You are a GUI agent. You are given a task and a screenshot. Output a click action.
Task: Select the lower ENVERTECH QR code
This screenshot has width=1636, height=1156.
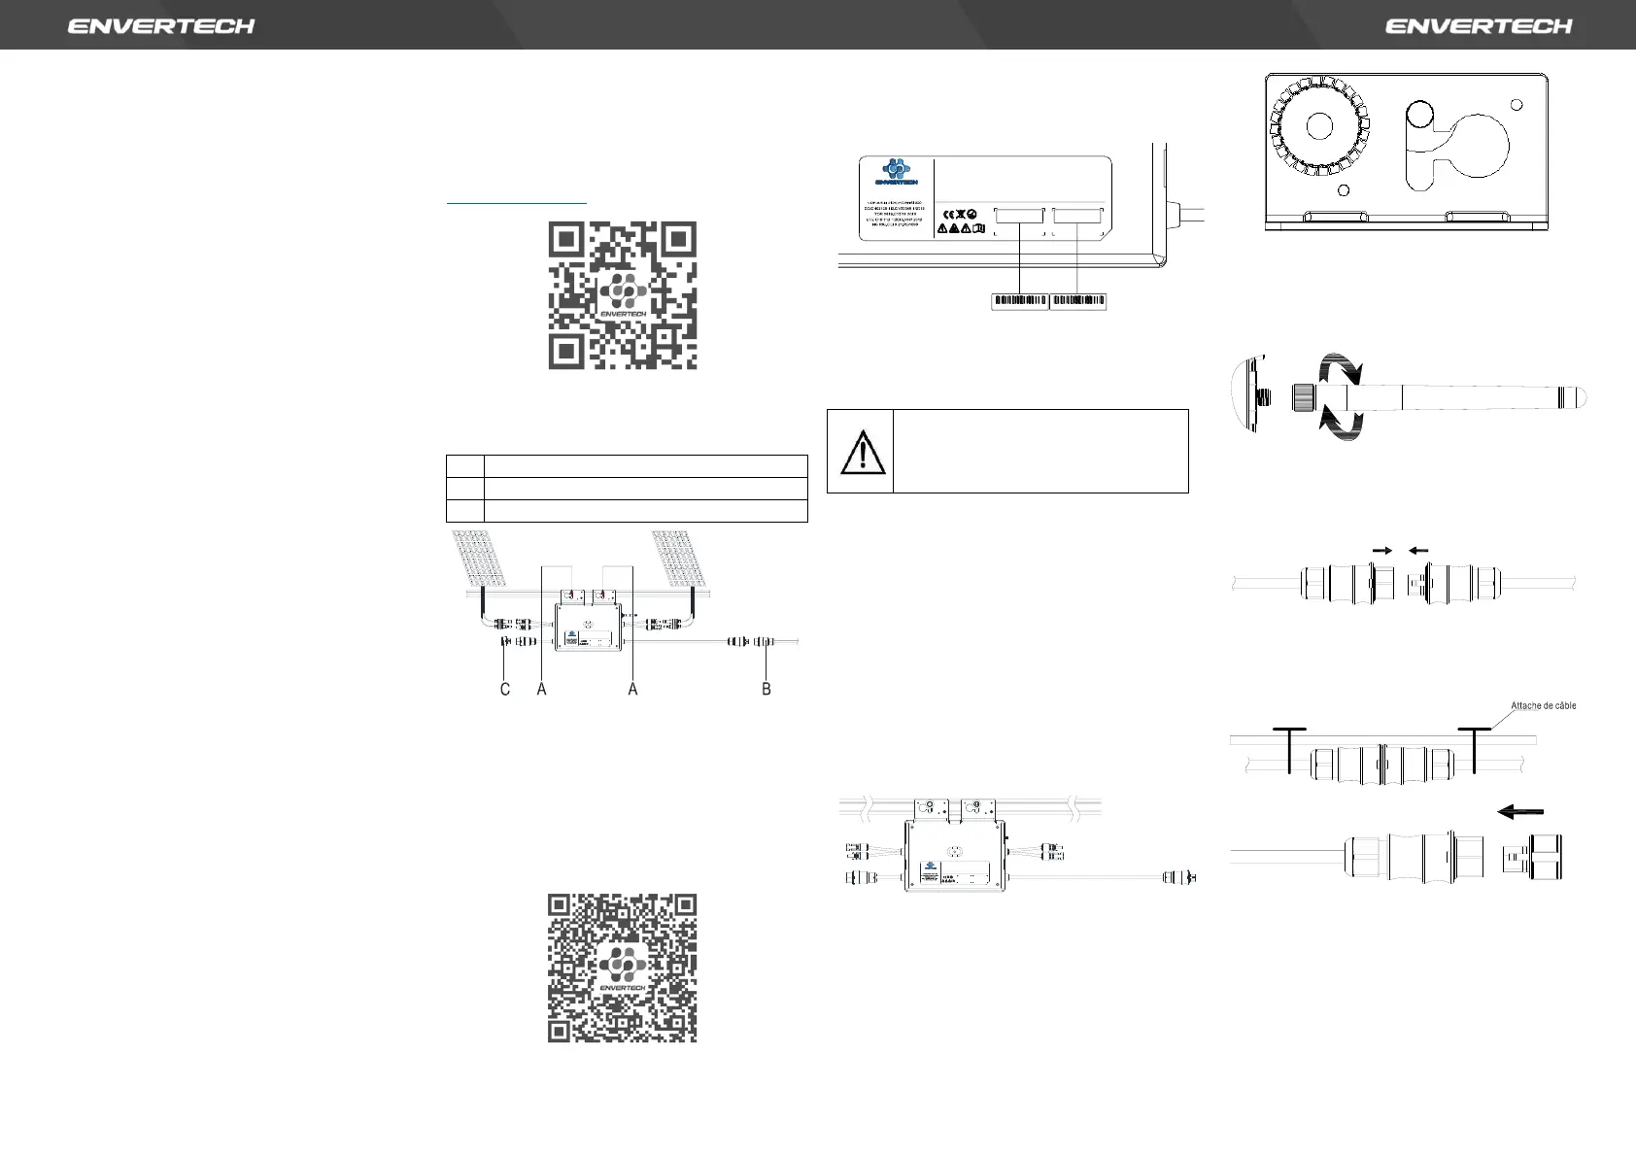[623, 969]
